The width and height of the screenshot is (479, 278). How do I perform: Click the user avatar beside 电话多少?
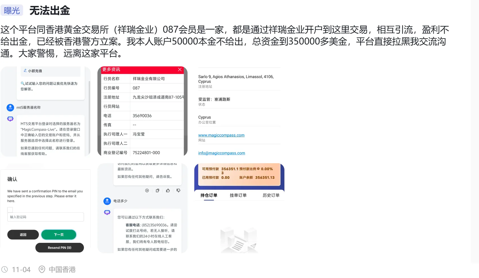tap(107, 201)
